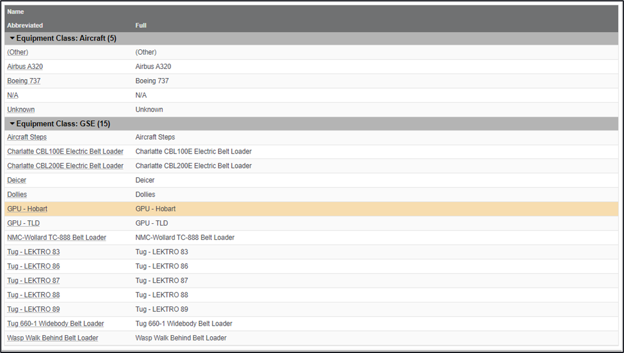
Task: Open the highlighted GPU - Hobart link
Action: click(27, 209)
